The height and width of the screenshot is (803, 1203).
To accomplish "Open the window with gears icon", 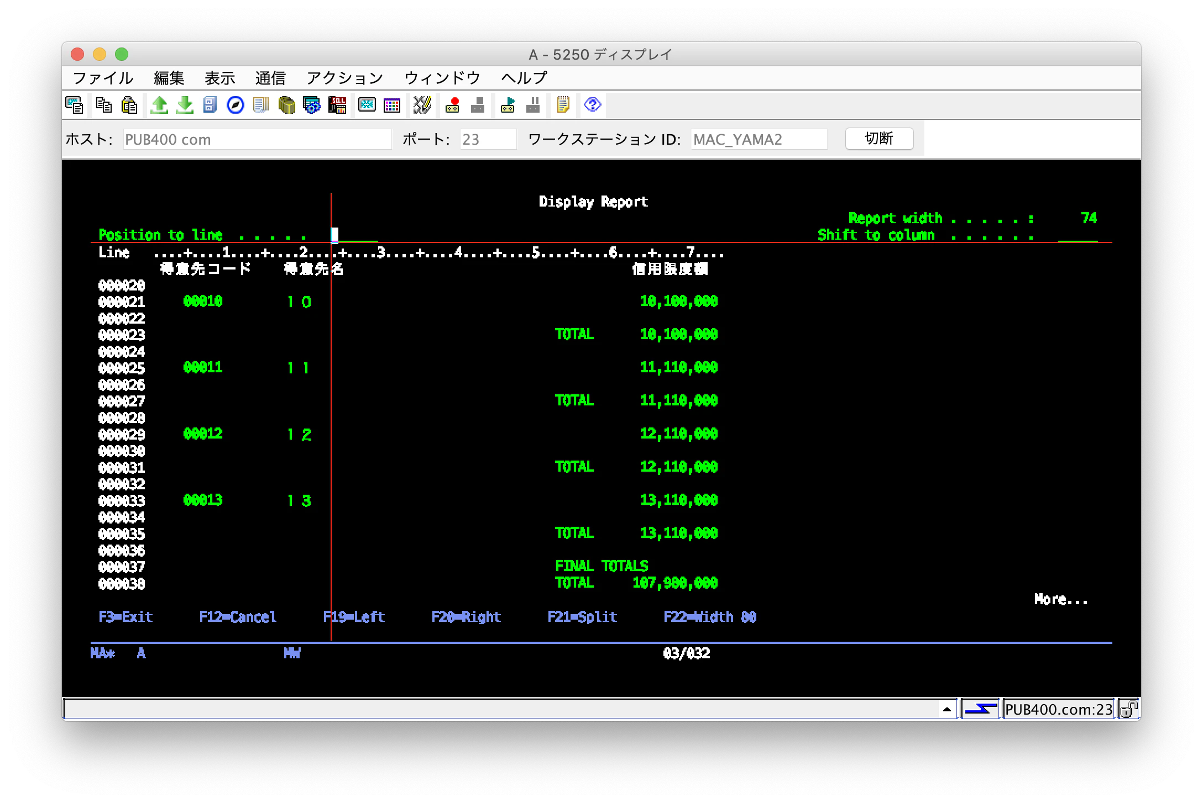I will coord(312,105).
